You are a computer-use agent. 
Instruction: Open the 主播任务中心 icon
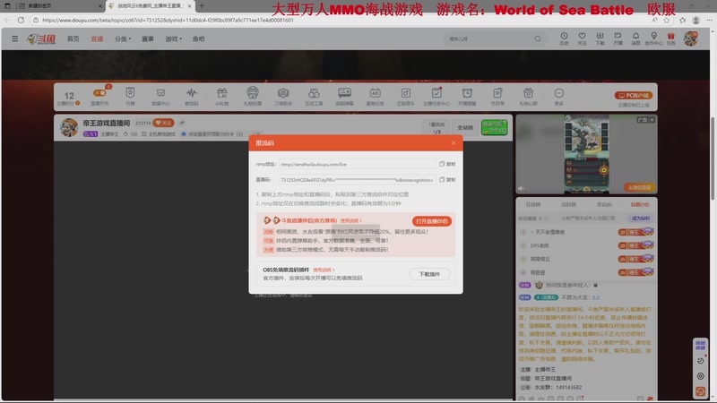[x=436, y=97]
